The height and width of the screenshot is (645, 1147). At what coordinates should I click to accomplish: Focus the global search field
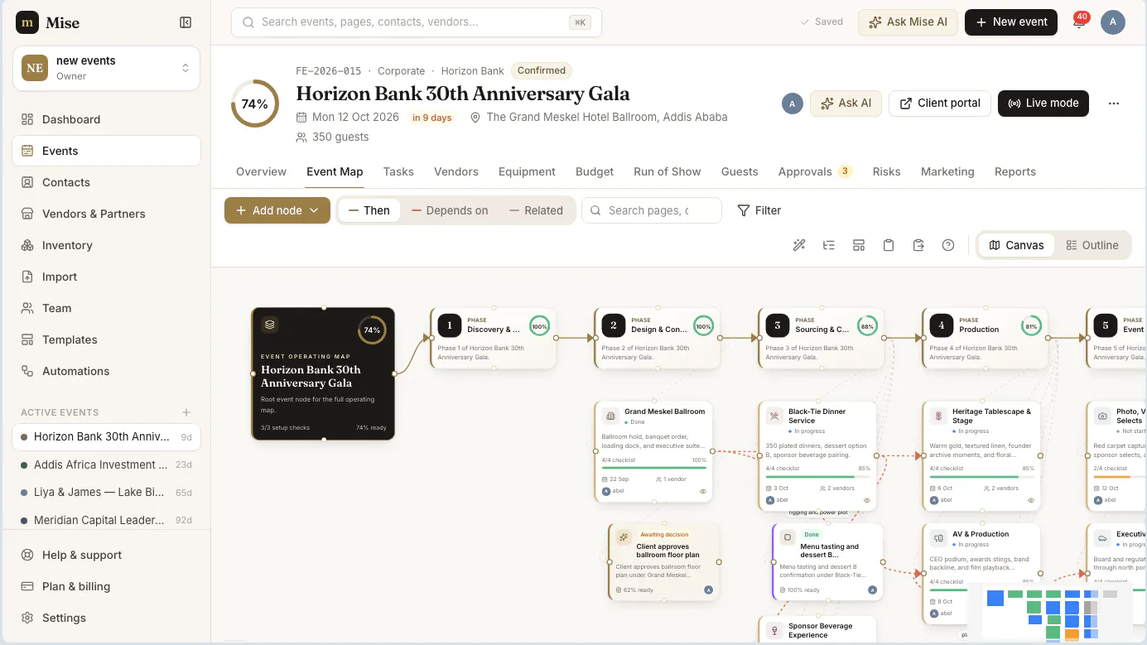click(x=417, y=22)
